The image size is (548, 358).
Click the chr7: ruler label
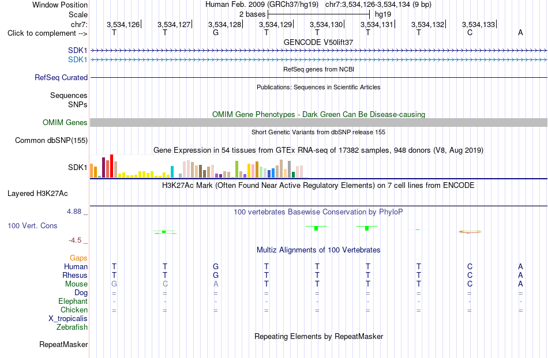(79, 24)
